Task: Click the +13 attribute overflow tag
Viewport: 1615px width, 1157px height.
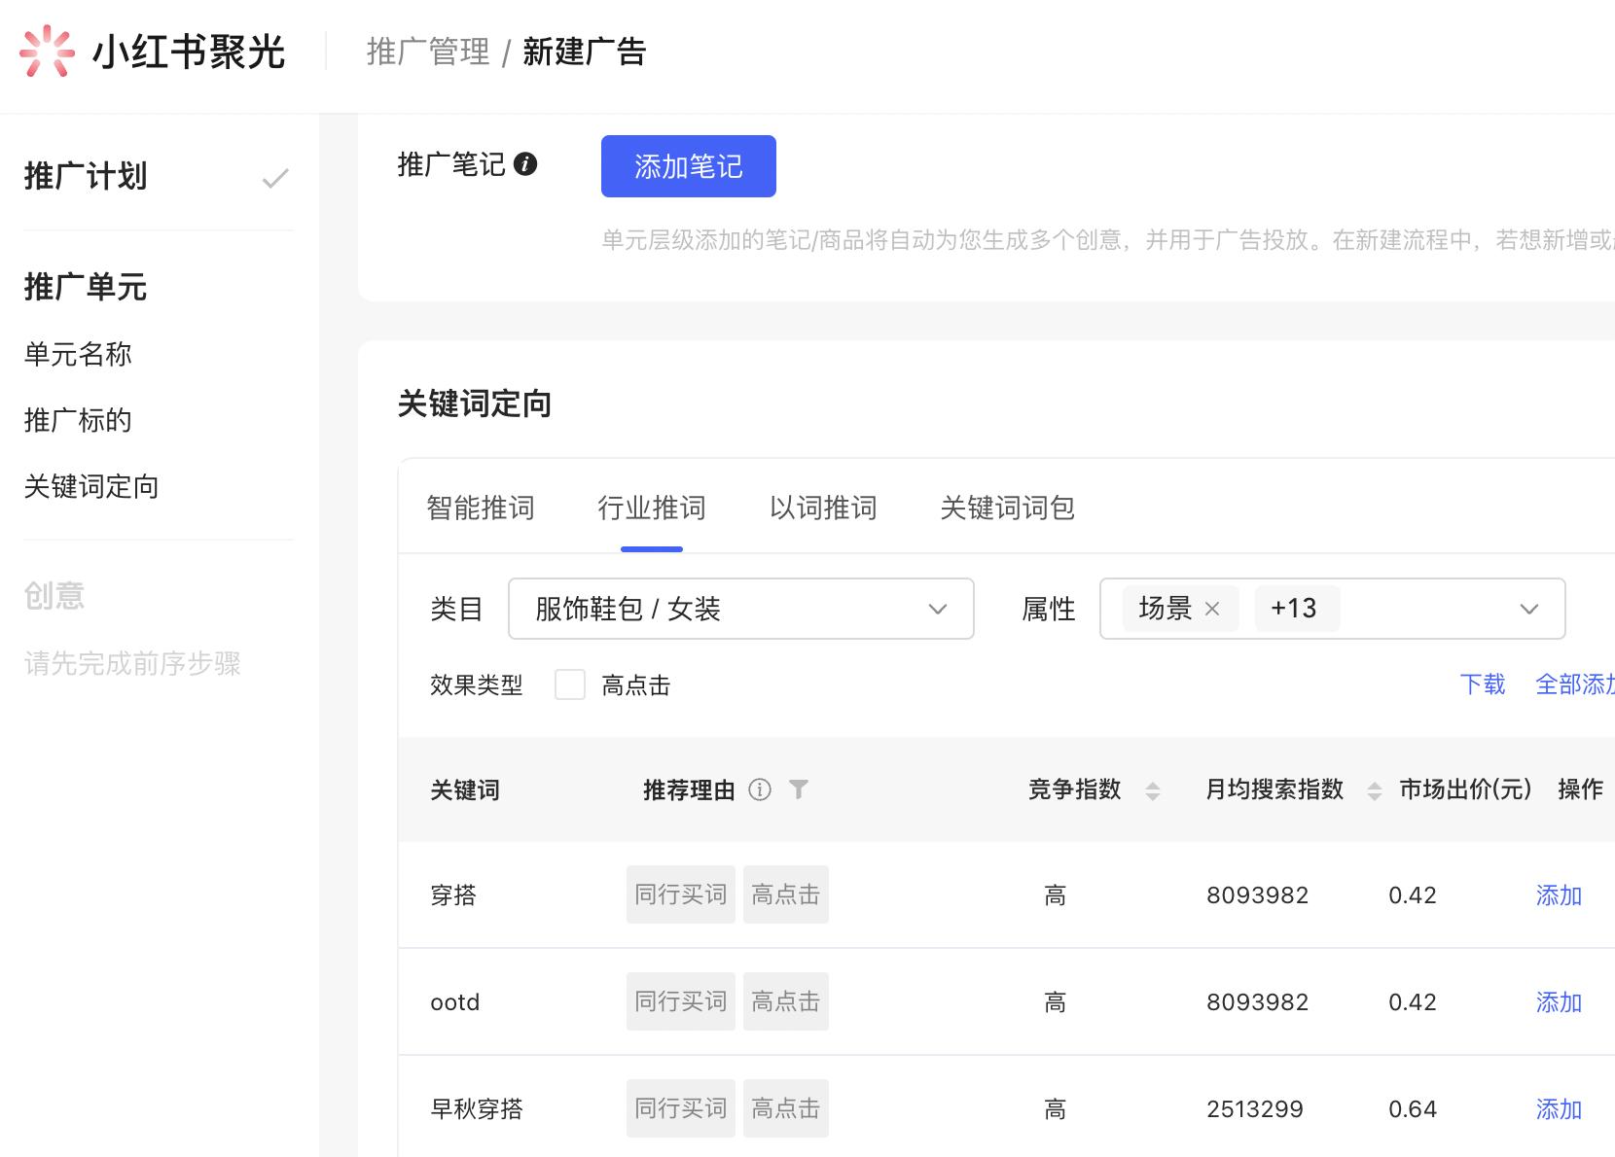Action: pyautogui.click(x=1294, y=609)
